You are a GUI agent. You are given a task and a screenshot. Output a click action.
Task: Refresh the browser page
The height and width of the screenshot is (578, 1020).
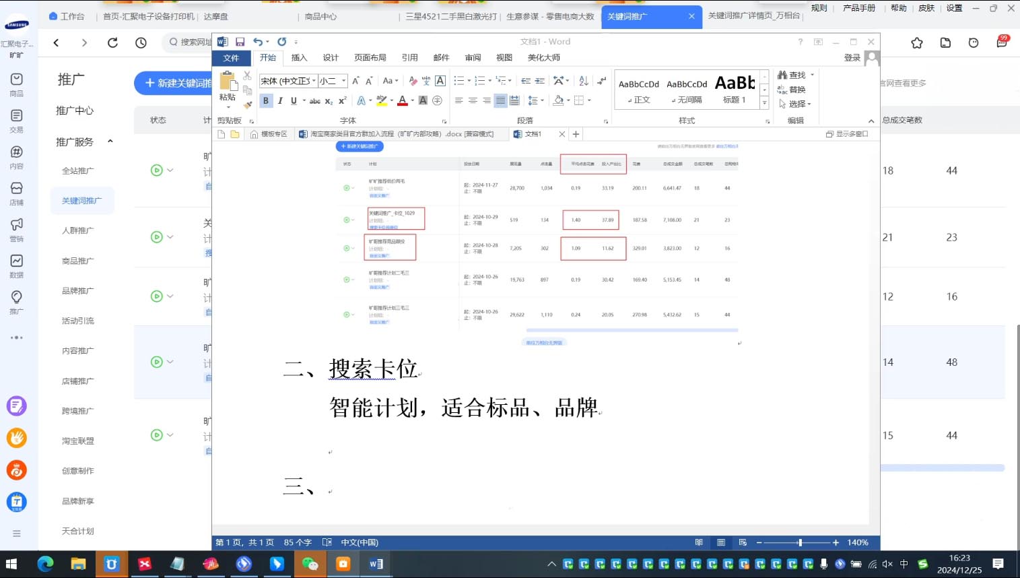pos(112,43)
